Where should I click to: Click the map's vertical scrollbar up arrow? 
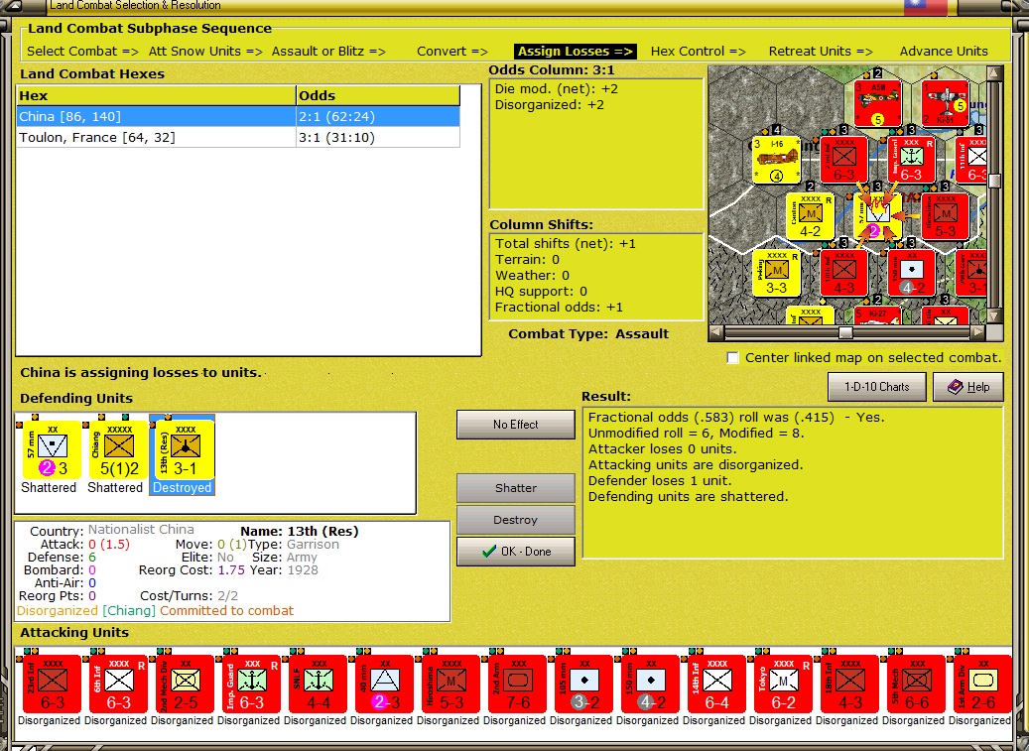(995, 72)
